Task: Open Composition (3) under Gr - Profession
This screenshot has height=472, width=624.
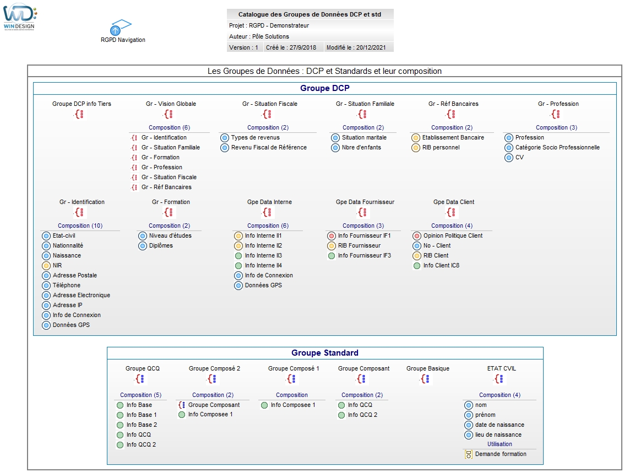Action: (x=556, y=127)
